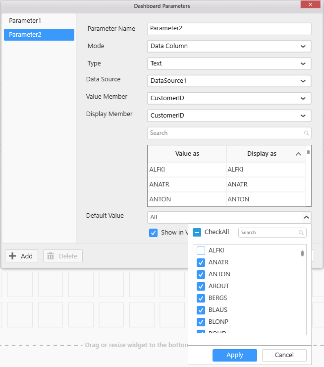Check the ALFKI checkbox

(x=201, y=250)
